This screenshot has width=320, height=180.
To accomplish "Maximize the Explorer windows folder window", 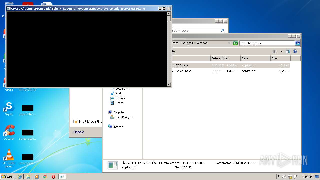I will (294, 36).
